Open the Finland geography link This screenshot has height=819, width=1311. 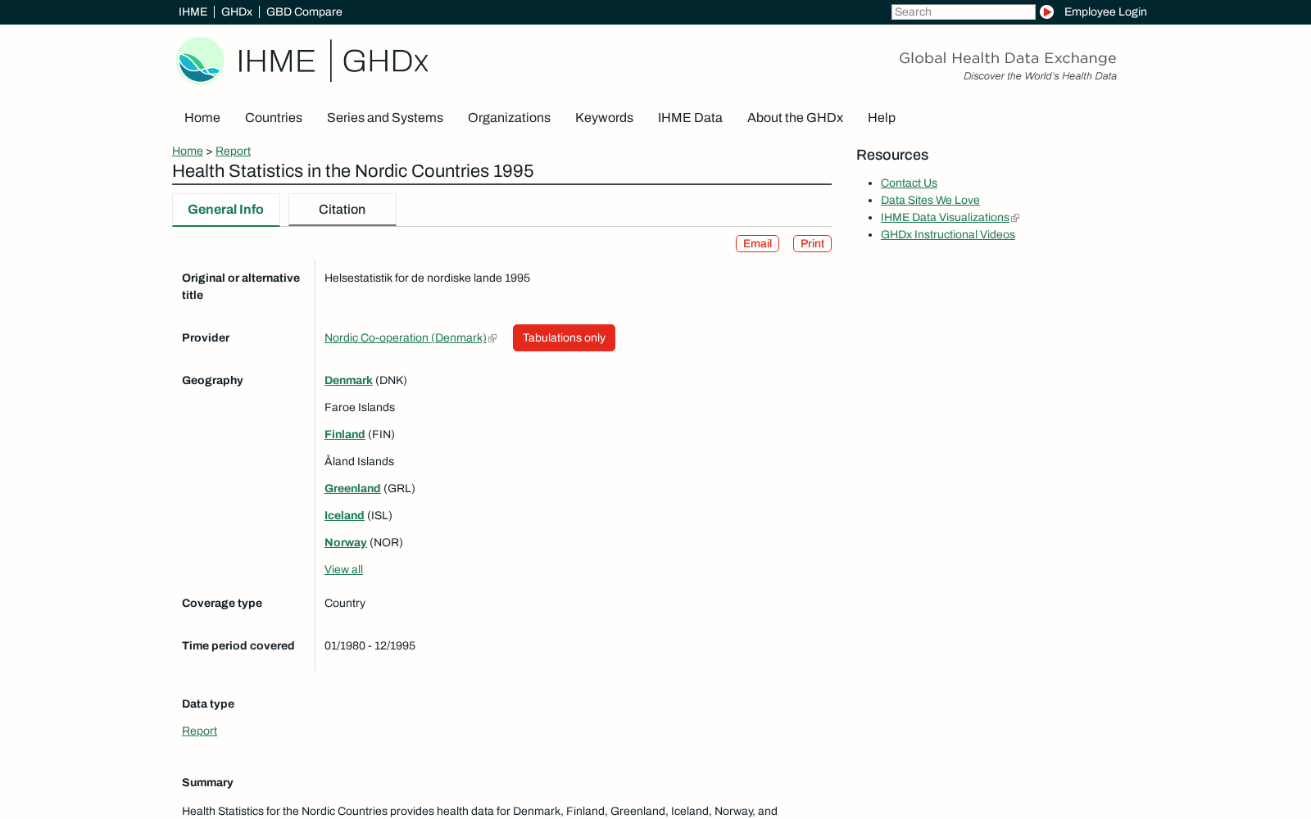tap(344, 435)
